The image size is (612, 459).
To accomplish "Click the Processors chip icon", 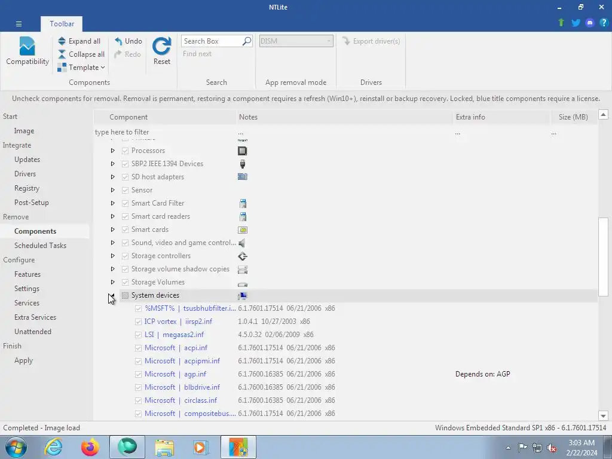I will pyautogui.click(x=243, y=151).
